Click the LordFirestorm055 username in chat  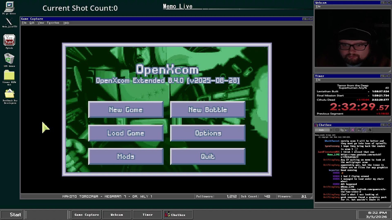tap(329, 152)
